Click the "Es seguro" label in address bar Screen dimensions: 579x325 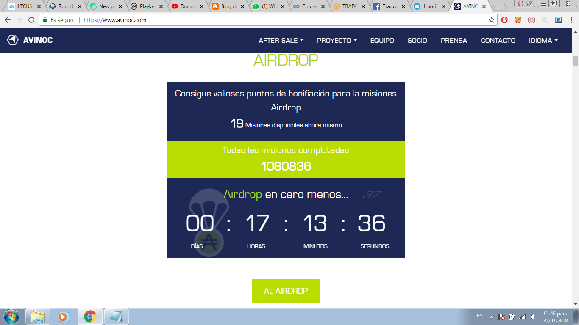[63, 20]
